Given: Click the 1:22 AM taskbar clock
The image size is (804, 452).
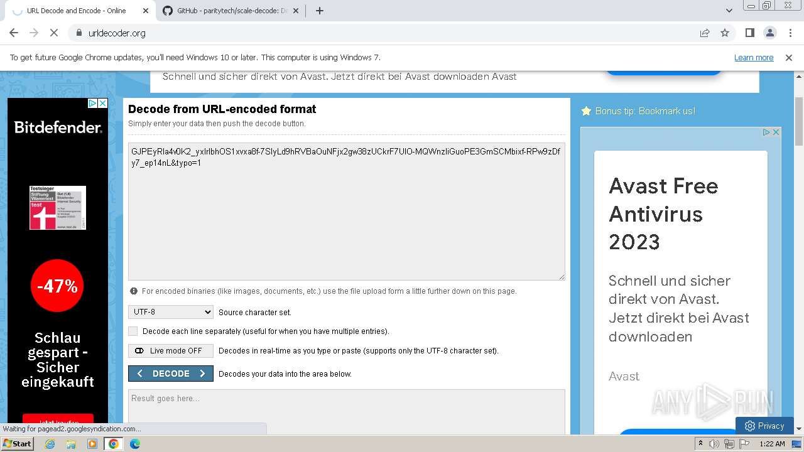Looking at the screenshot, I should pos(772,444).
